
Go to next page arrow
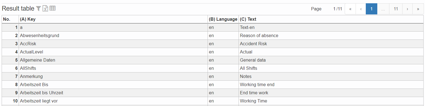(407, 9)
